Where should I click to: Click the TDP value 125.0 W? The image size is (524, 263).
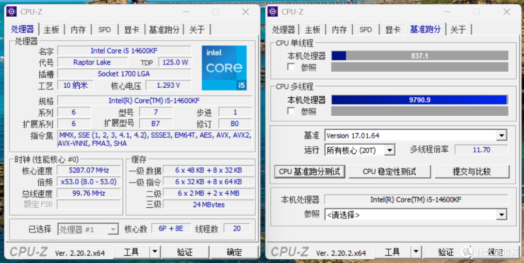(175, 62)
